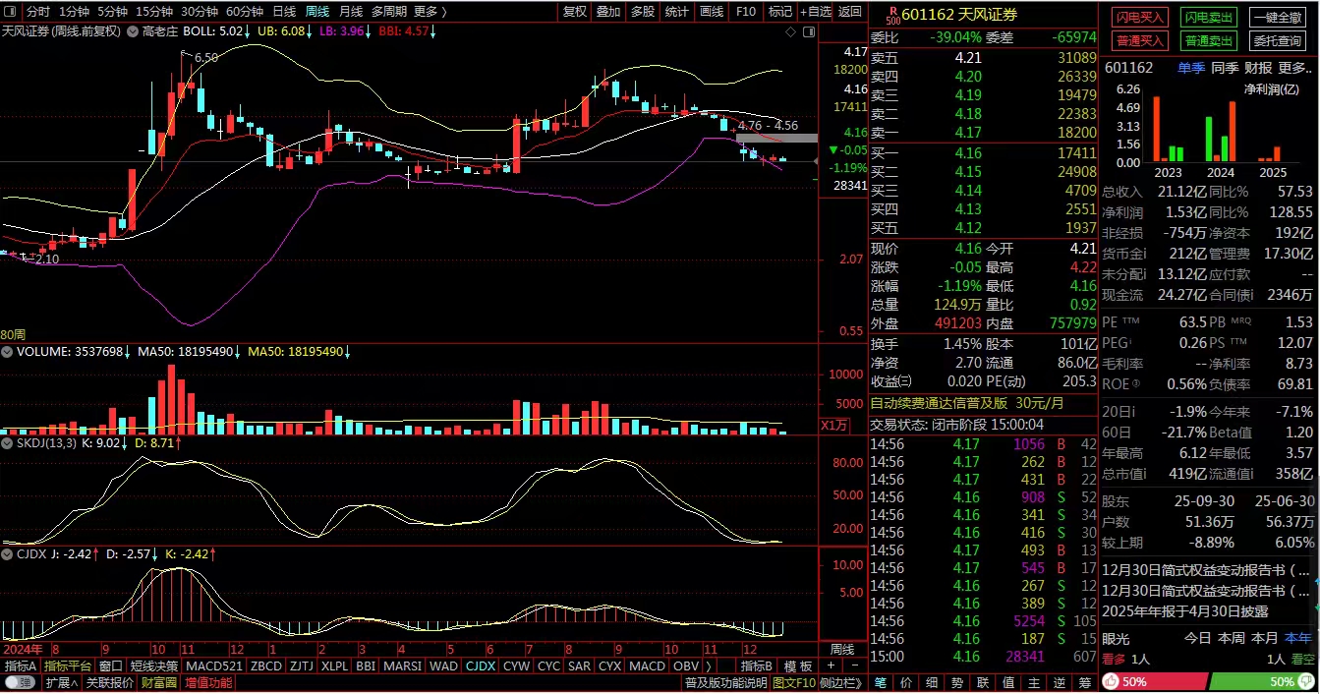Select 同季 same quarter view

[1225, 68]
